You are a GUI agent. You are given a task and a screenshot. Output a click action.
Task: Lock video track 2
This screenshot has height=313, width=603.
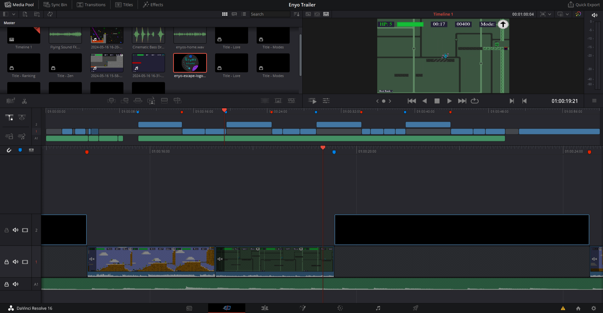pos(6,230)
